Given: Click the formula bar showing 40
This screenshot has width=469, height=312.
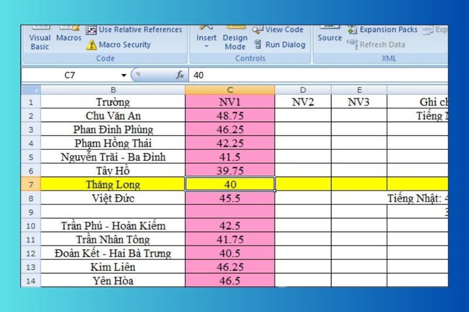Looking at the screenshot, I should [x=319, y=76].
